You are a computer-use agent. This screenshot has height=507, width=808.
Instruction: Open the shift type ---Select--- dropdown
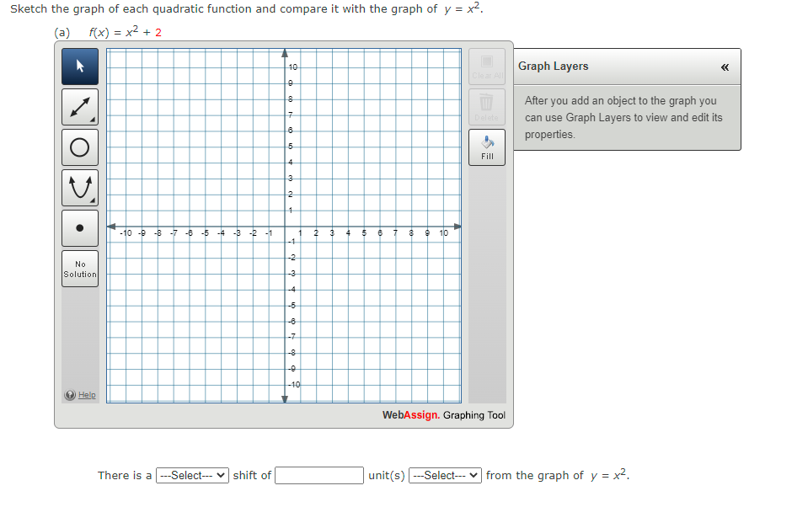click(x=191, y=475)
